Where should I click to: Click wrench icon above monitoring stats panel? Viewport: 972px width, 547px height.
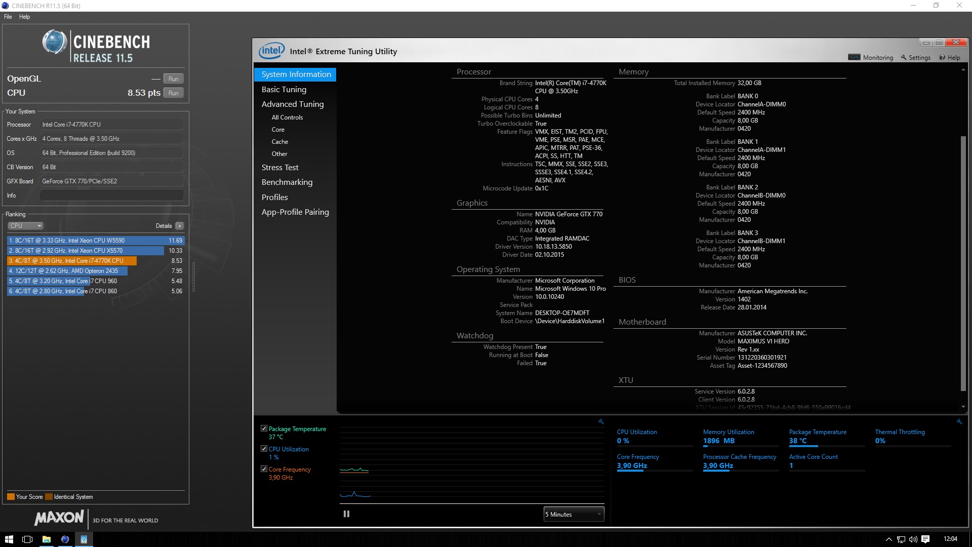(959, 421)
